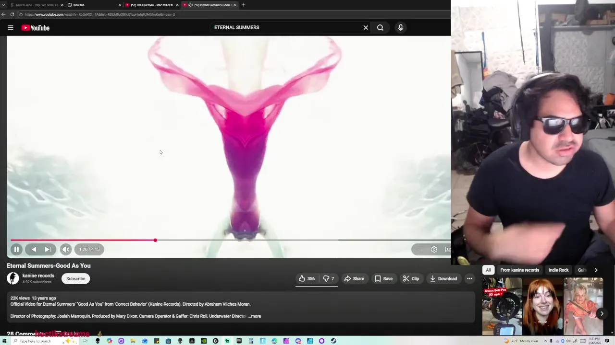Reload the current page

coord(12,14)
